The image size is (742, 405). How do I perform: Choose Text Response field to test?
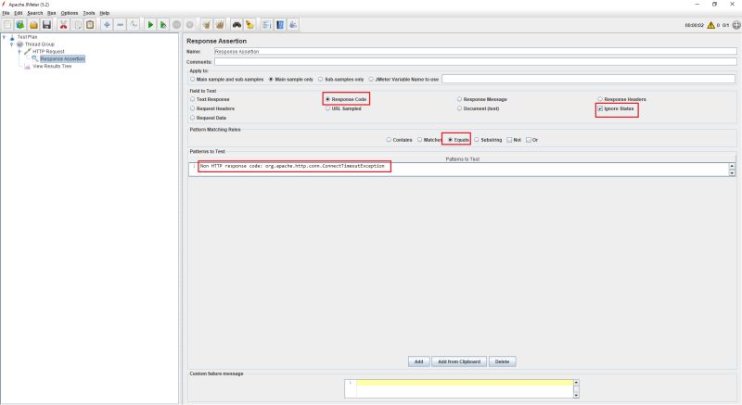210,99
